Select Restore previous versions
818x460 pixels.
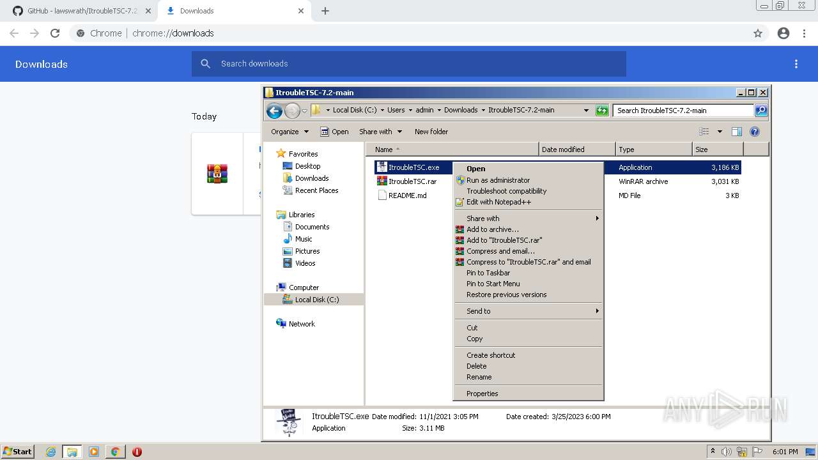(x=529, y=295)
